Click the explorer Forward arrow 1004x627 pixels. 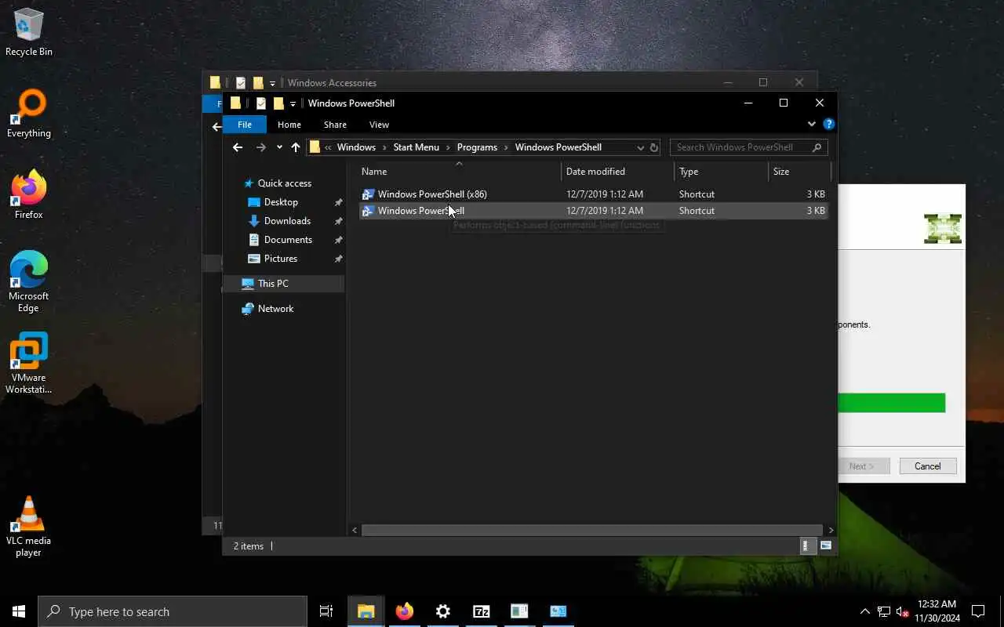coord(260,147)
